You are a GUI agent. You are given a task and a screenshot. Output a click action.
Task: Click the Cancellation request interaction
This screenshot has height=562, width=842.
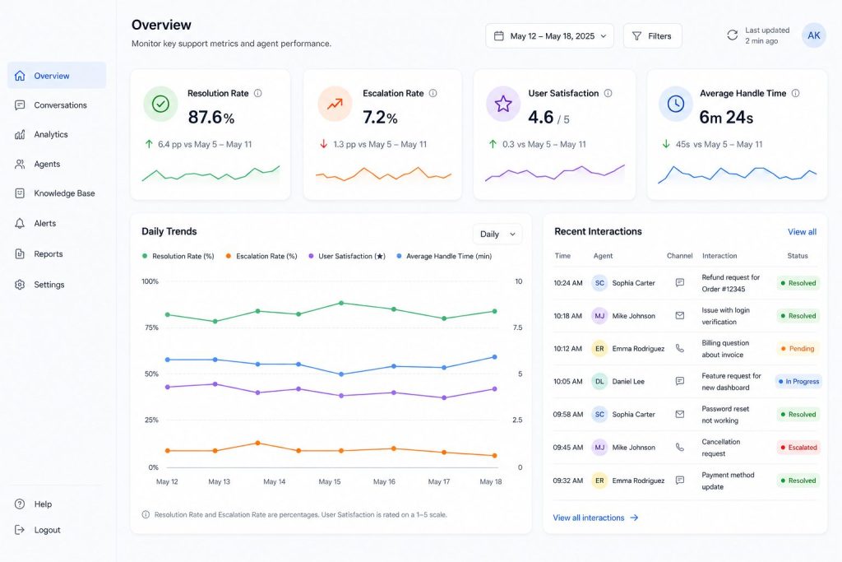tap(720, 448)
